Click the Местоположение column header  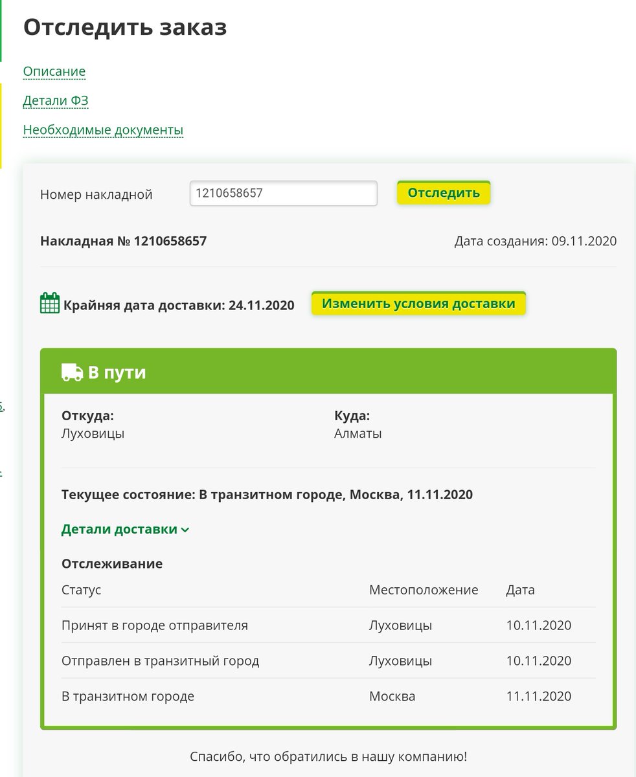coord(424,590)
